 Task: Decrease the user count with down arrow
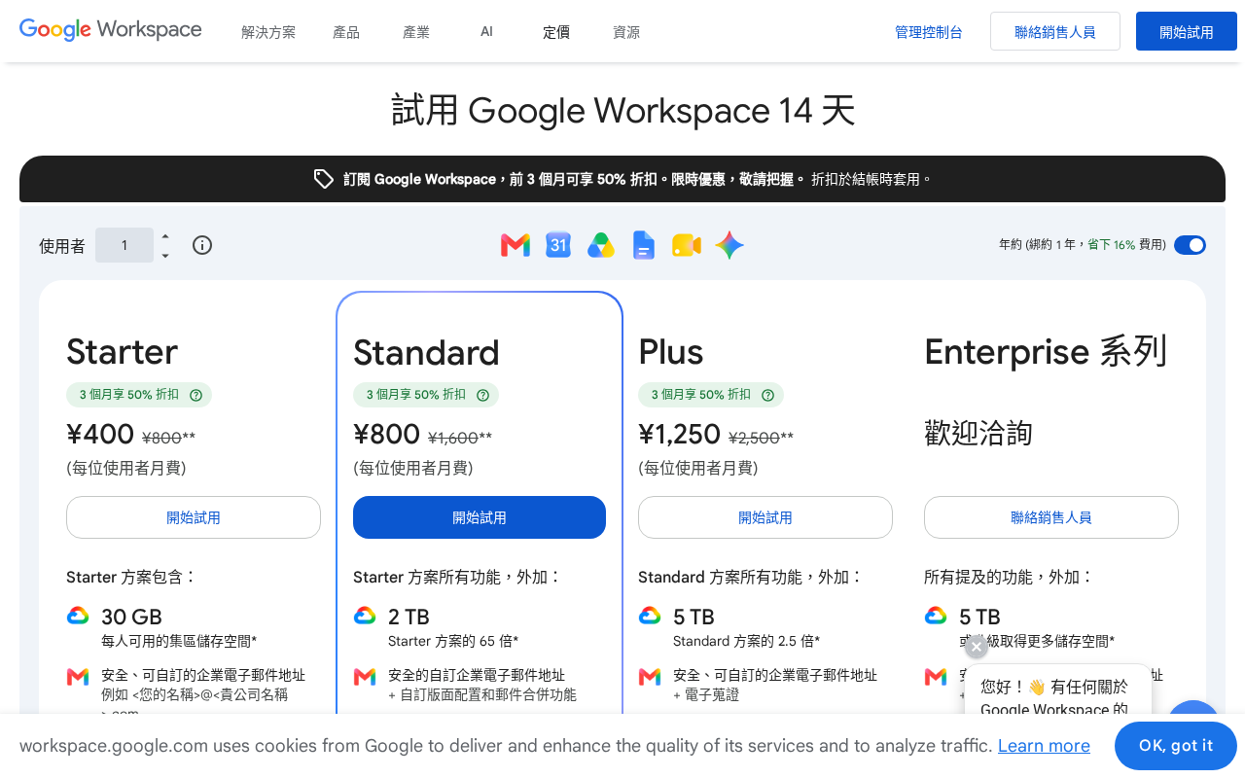[165, 256]
